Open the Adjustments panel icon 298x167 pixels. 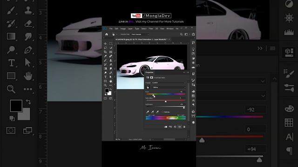pyautogui.click(x=193, y=58)
